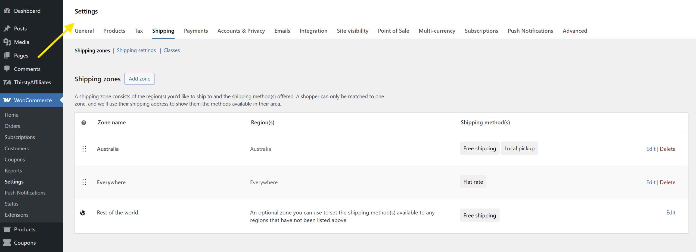Open Orders in WooCommerce submenu
This screenshot has height=252, width=696.
pyautogui.click(x=12, y=126)
